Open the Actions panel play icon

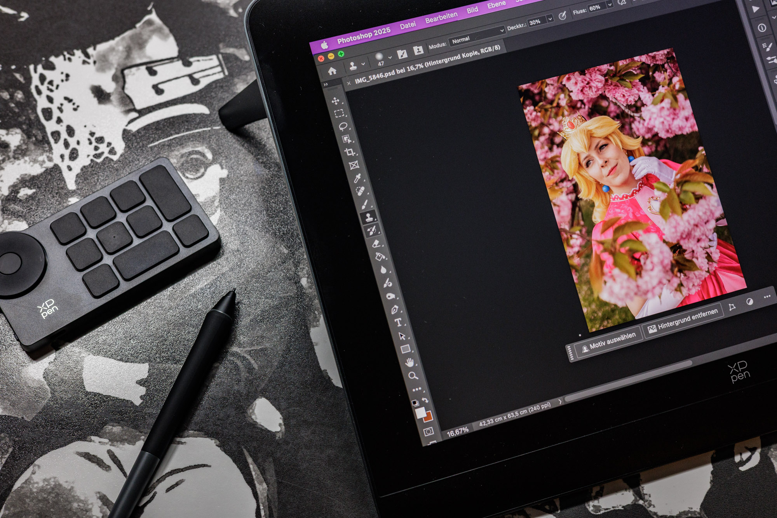(x=755, y=9)
